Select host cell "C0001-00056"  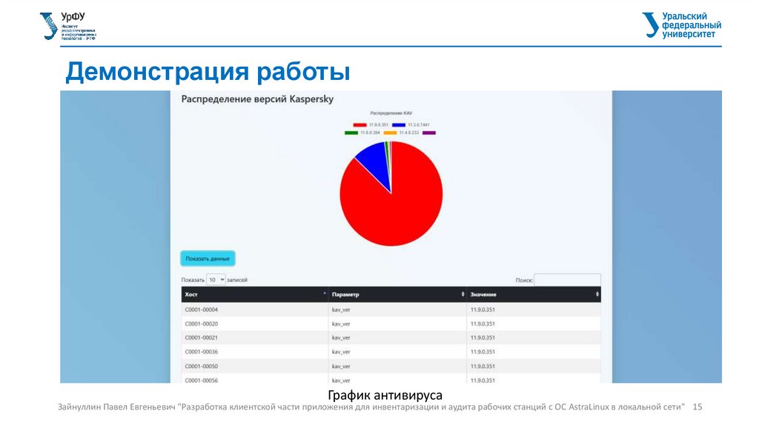pyautogui.click(x=202, y=380)
